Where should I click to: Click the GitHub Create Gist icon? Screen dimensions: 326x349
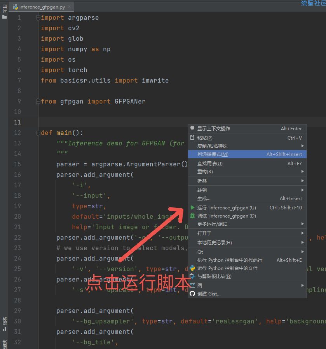(192, 294)
